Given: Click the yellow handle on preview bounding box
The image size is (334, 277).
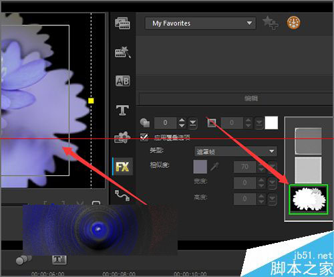Looking at the screenshot, I should 91,101.
